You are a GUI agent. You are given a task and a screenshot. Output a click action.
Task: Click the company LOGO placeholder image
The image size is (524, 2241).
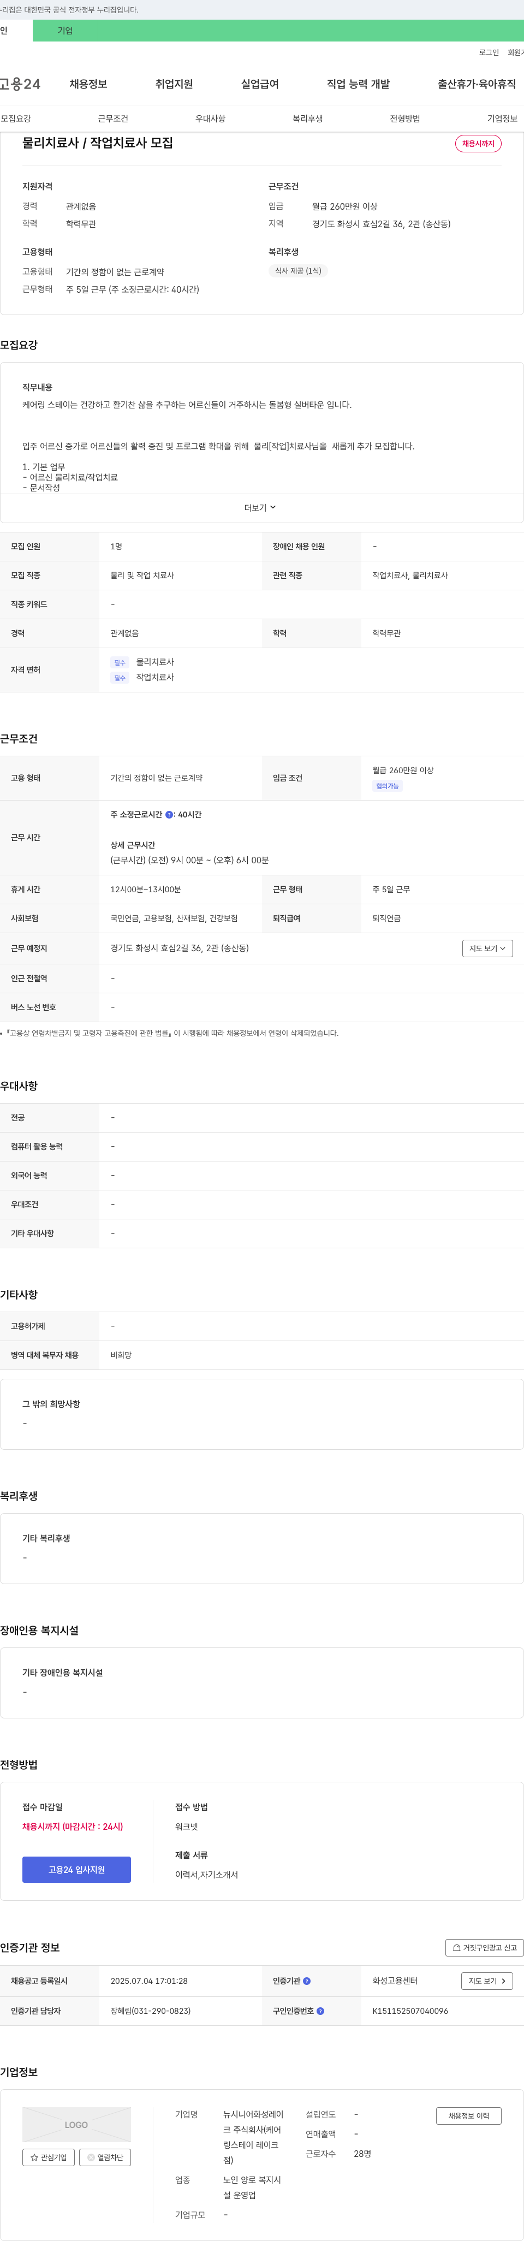pos(76,2125)
